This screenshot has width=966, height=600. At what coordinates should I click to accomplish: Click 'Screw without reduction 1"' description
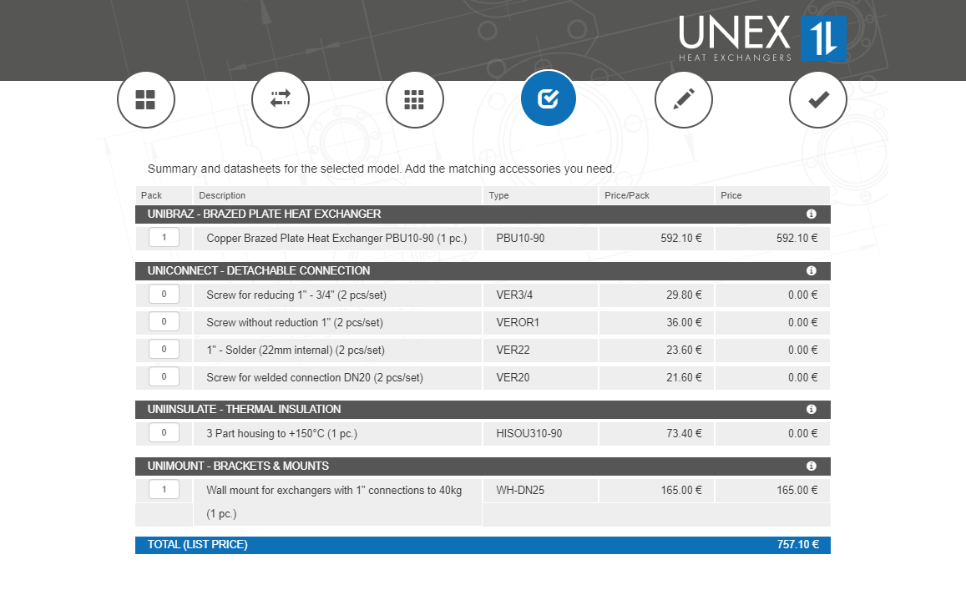tap(295, 323)
